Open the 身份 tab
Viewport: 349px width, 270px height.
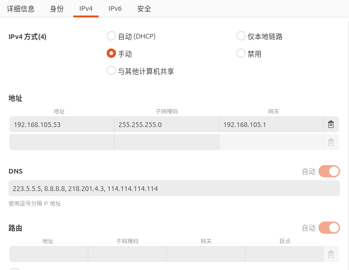pos(56,8)
